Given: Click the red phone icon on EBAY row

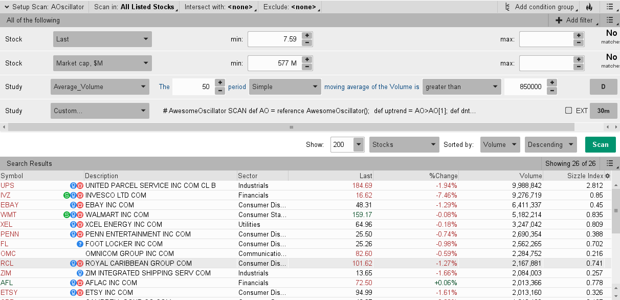Looking at the screenshot, I should (80, 205).
